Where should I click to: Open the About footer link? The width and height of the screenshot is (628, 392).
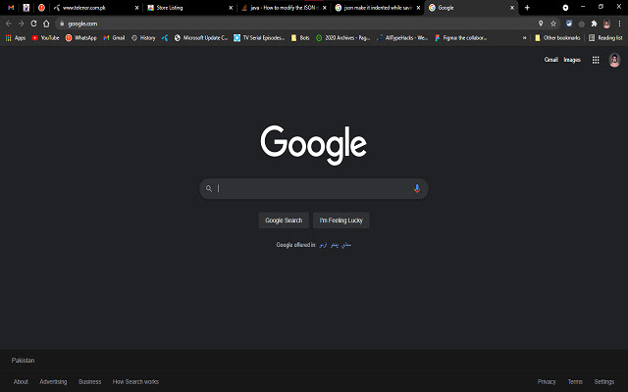tap(21, 381)
